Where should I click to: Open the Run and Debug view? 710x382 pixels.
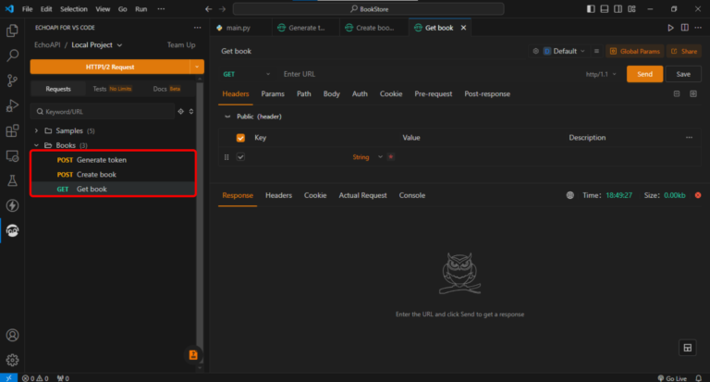12,105
